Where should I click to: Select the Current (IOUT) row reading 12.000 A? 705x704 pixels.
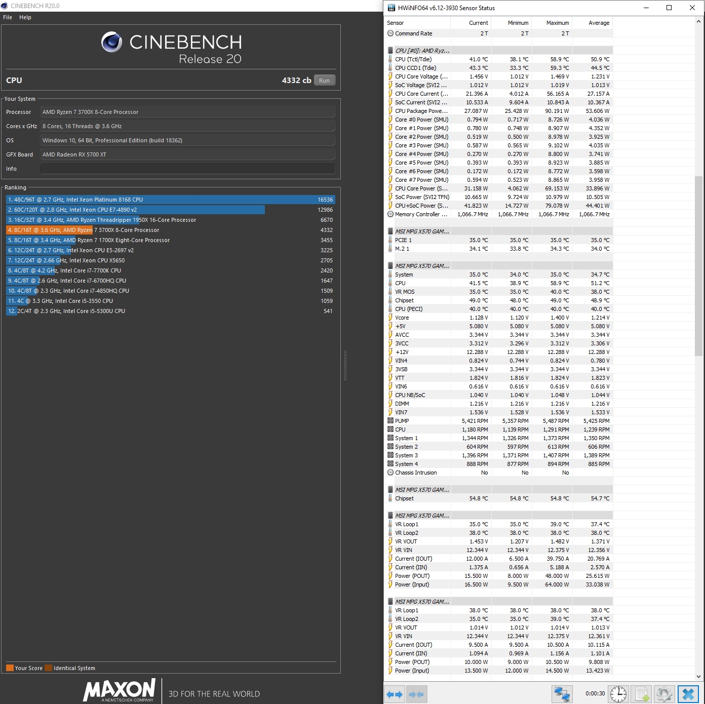(x=499, y=559)
